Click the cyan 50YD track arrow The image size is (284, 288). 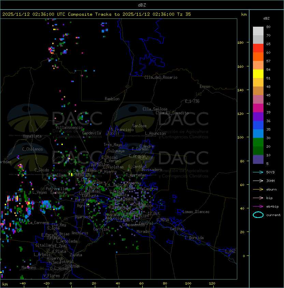[x=258, y=172]
